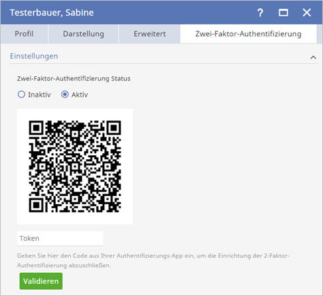
Task: Close the dialog with the X icon
Action: [x=307, y=13]
